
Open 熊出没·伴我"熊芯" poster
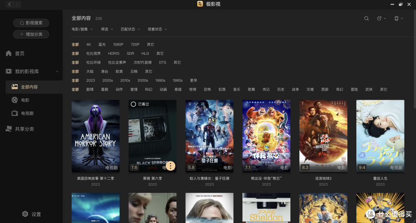click(267, 136)
